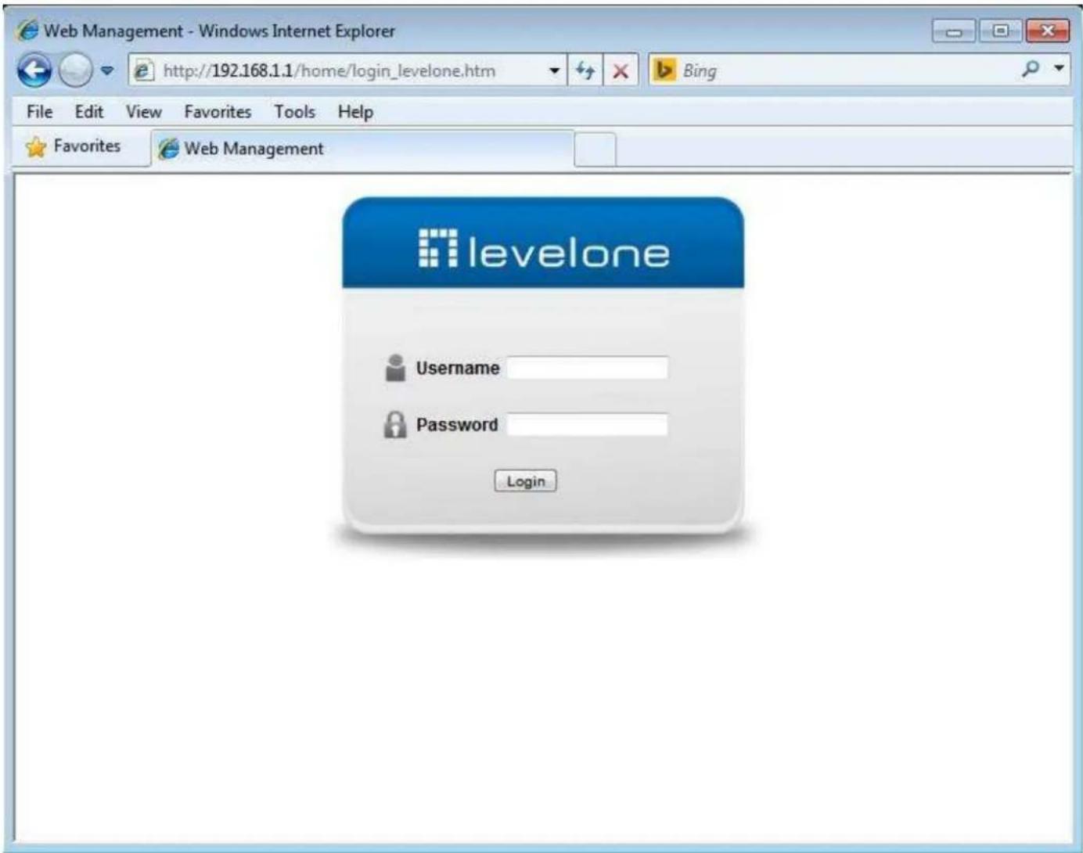This screenshot has height=853, width=1083.
Task: Focus the Bing search box
Action: pos(845,71)
